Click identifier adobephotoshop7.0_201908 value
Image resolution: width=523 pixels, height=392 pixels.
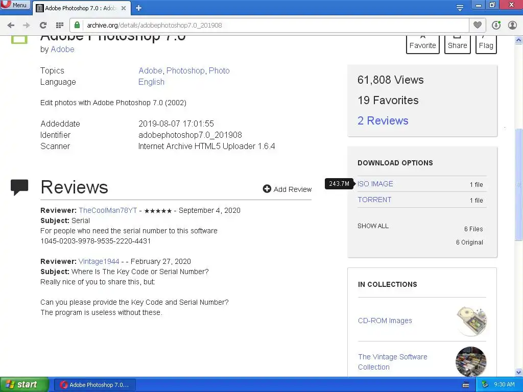pos(190,135)
